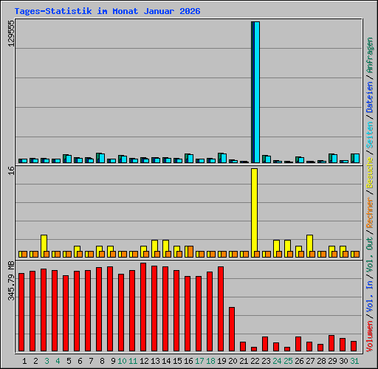
Task: Click day label 7 on the x-axis
Action: tap(91, 361)
